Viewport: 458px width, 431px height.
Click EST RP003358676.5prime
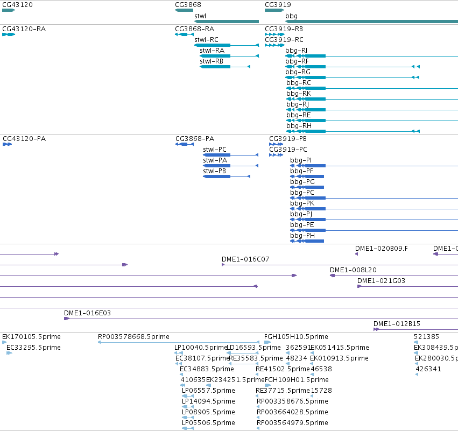pyautogui.click(x=258, y=407)
